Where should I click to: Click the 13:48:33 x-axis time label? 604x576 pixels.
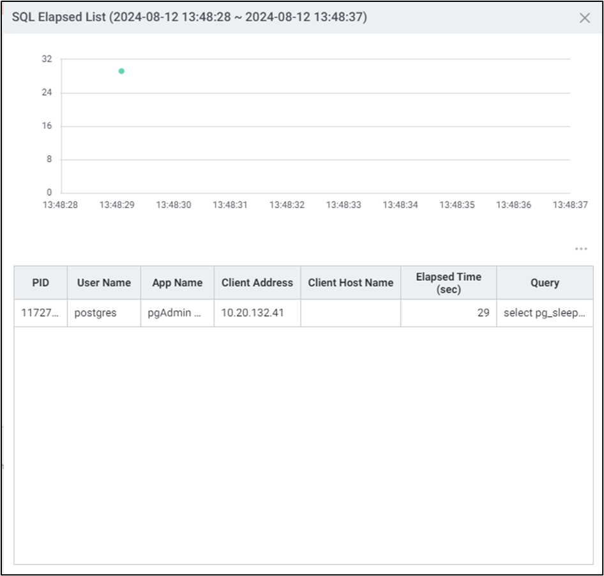pyautogui.click(x=344, y=205)
